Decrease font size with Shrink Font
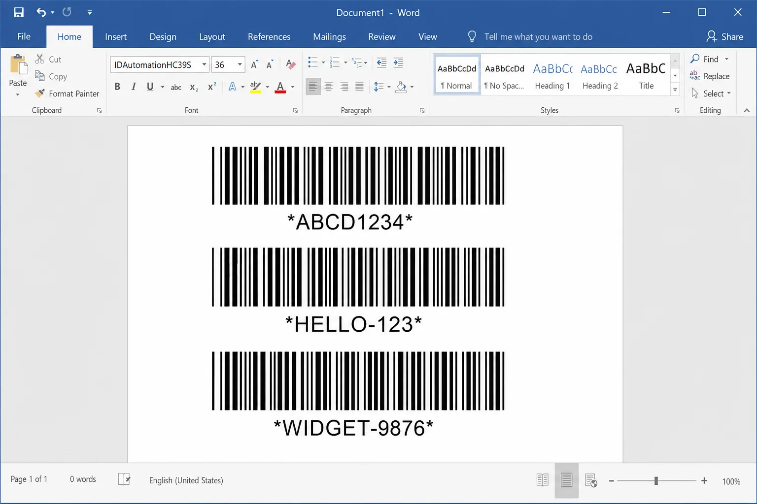 click(x=270, y=64)
